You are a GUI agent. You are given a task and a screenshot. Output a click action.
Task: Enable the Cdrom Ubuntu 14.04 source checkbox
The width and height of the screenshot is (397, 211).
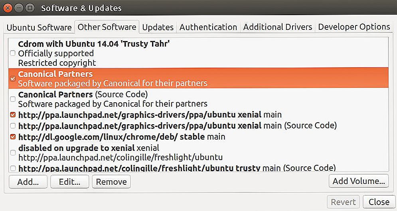tap(13, 53)
